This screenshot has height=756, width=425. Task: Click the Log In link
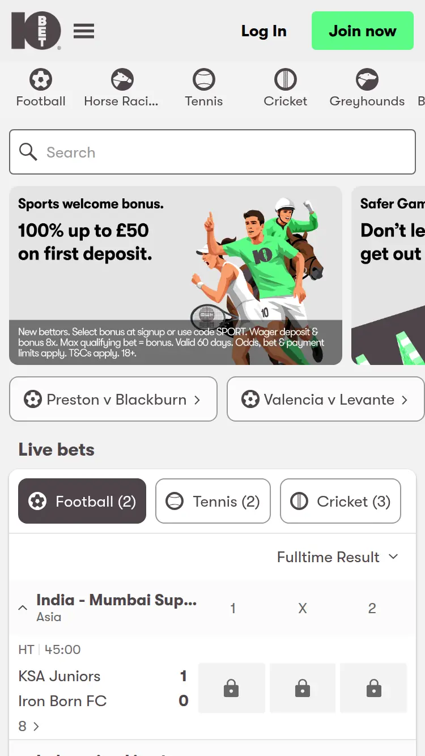point(263,31)
